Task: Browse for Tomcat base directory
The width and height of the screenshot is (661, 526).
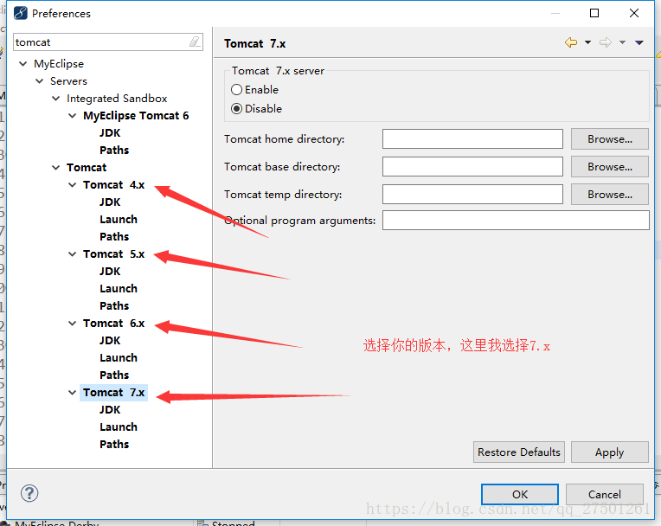Action: [x=610, y=167]
